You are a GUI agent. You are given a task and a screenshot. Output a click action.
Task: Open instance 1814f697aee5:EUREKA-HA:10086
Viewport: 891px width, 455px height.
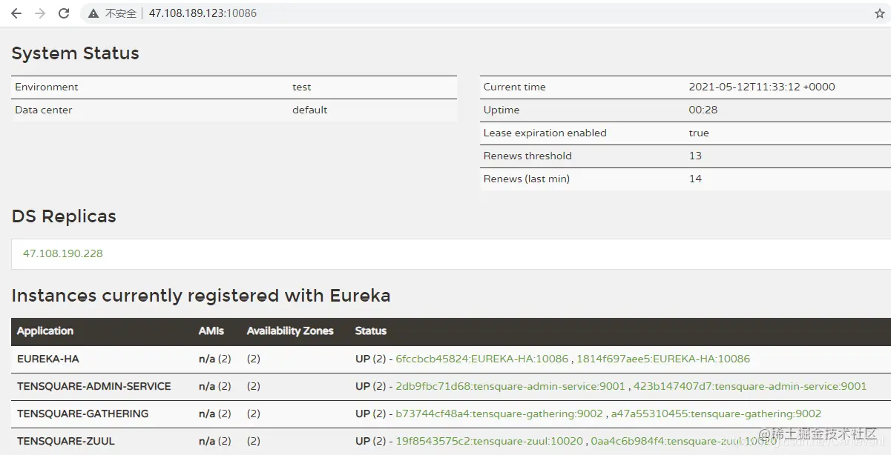click(663, 359)
